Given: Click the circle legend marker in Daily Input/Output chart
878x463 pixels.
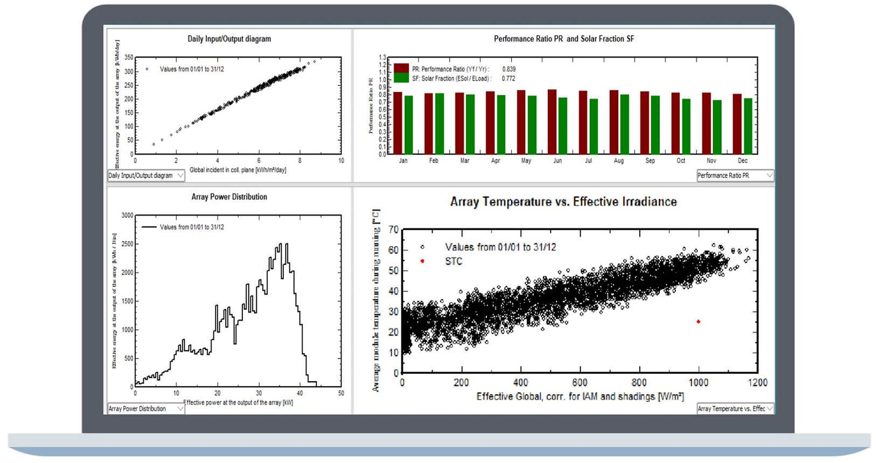Looking at the screenshot, I should (x=147, y=69).
